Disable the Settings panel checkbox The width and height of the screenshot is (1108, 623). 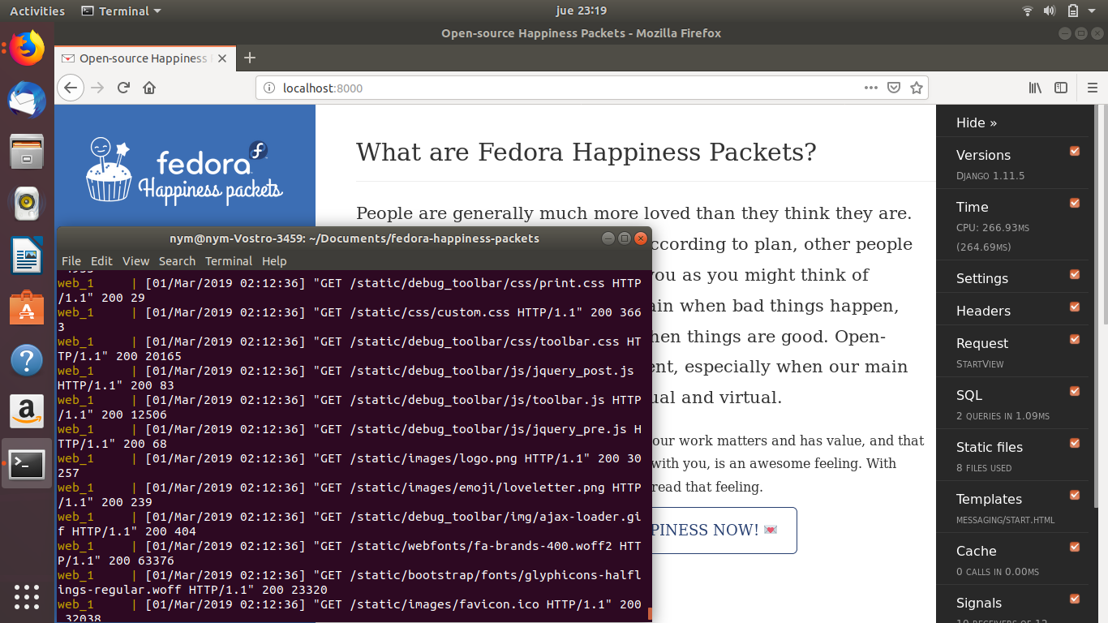(x=1075, y=274)
